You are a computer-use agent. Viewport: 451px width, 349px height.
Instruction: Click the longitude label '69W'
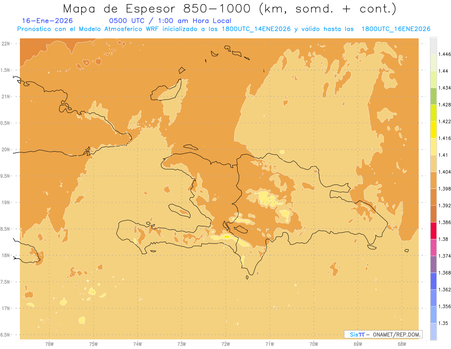[x=358, y=344]
